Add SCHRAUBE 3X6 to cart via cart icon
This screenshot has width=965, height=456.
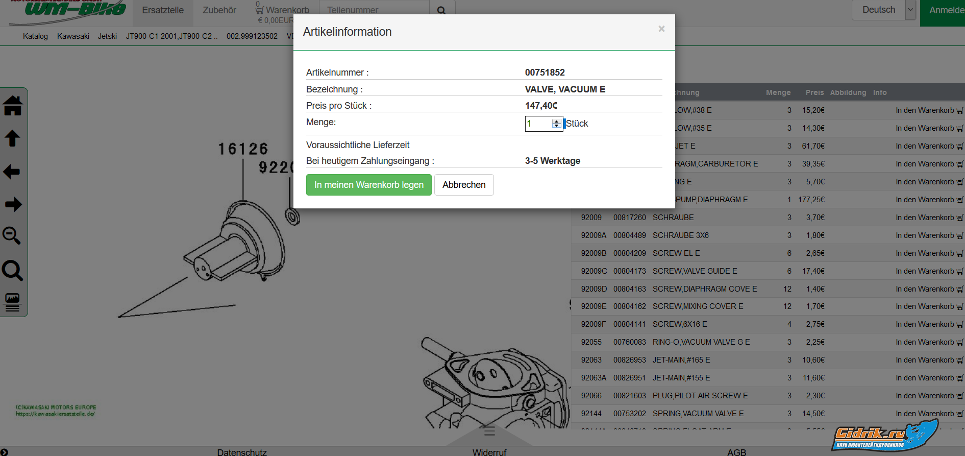coord(959,235)
